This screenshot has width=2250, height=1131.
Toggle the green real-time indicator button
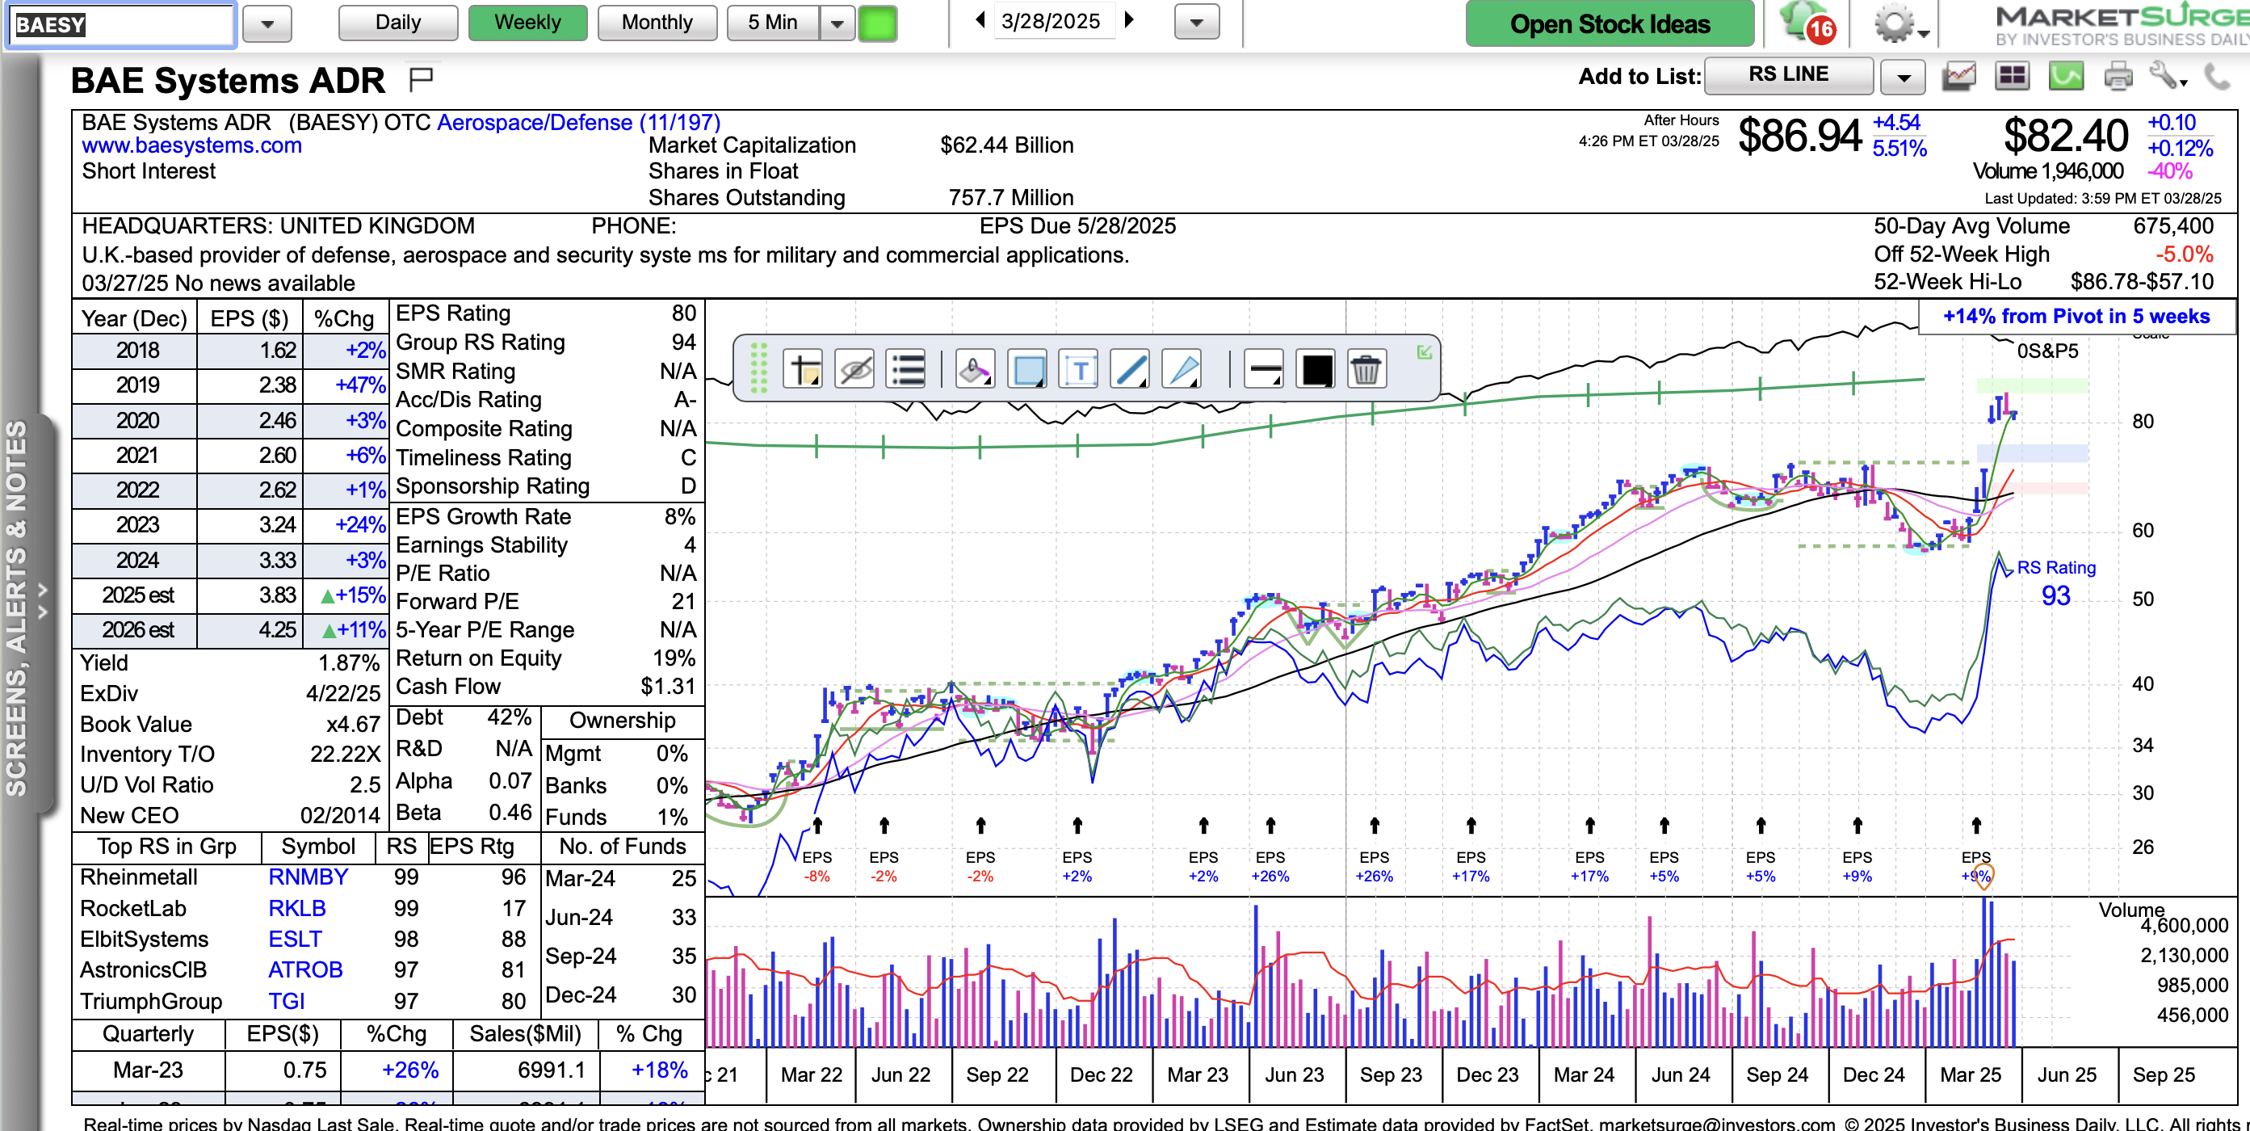877,23
